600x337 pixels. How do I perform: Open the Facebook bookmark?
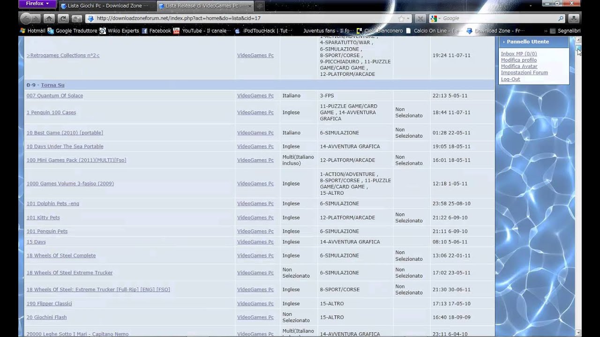tap(157, 31)
